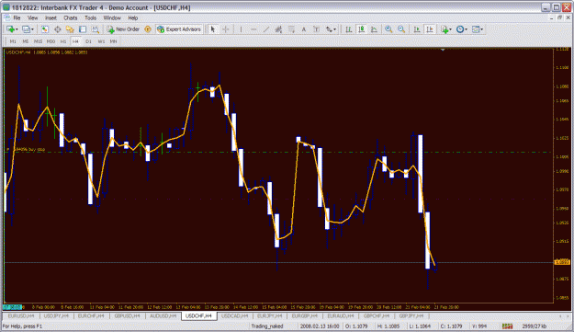Select the M1 timeframe button

tap(13, 41)
